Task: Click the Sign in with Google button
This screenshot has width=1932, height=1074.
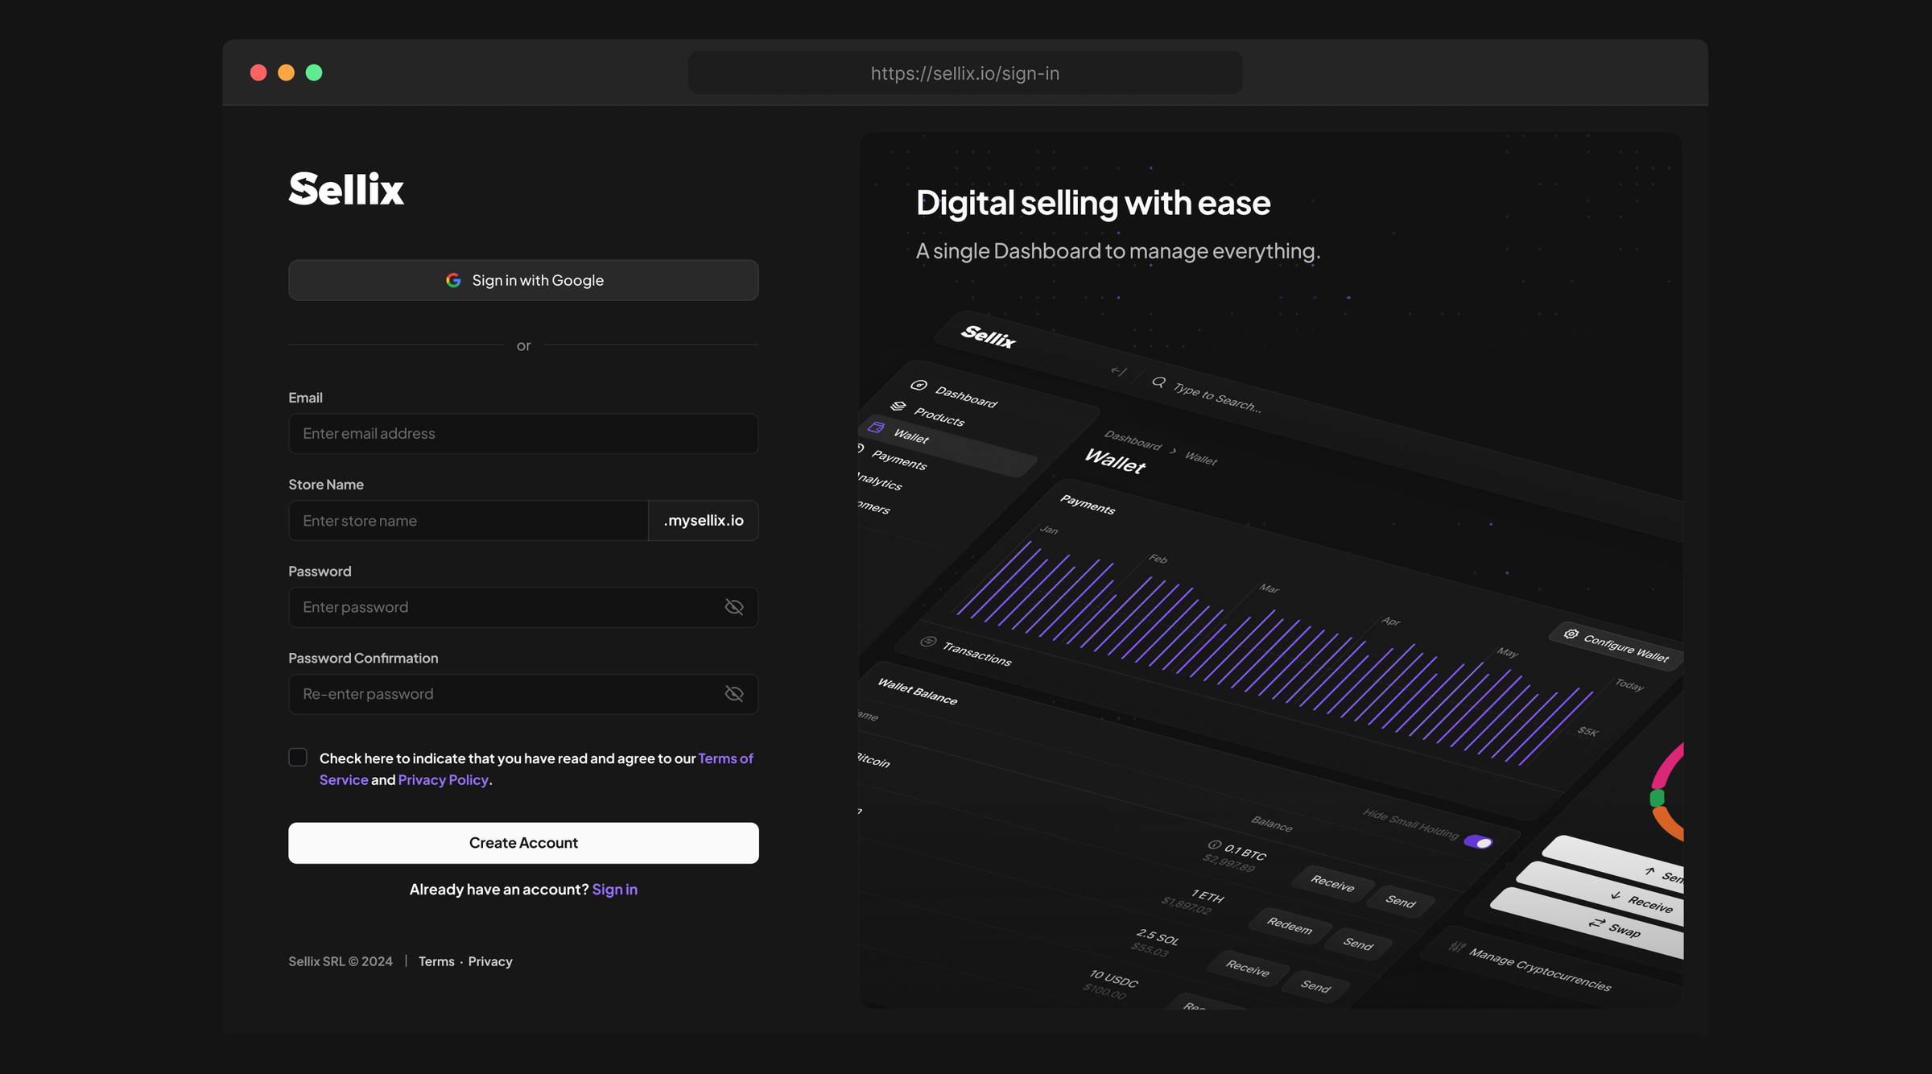Action: pos(523,280)
